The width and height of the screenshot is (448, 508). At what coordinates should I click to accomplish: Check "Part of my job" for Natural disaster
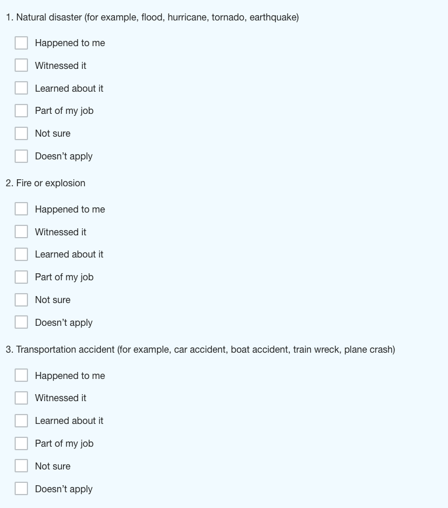22,110
